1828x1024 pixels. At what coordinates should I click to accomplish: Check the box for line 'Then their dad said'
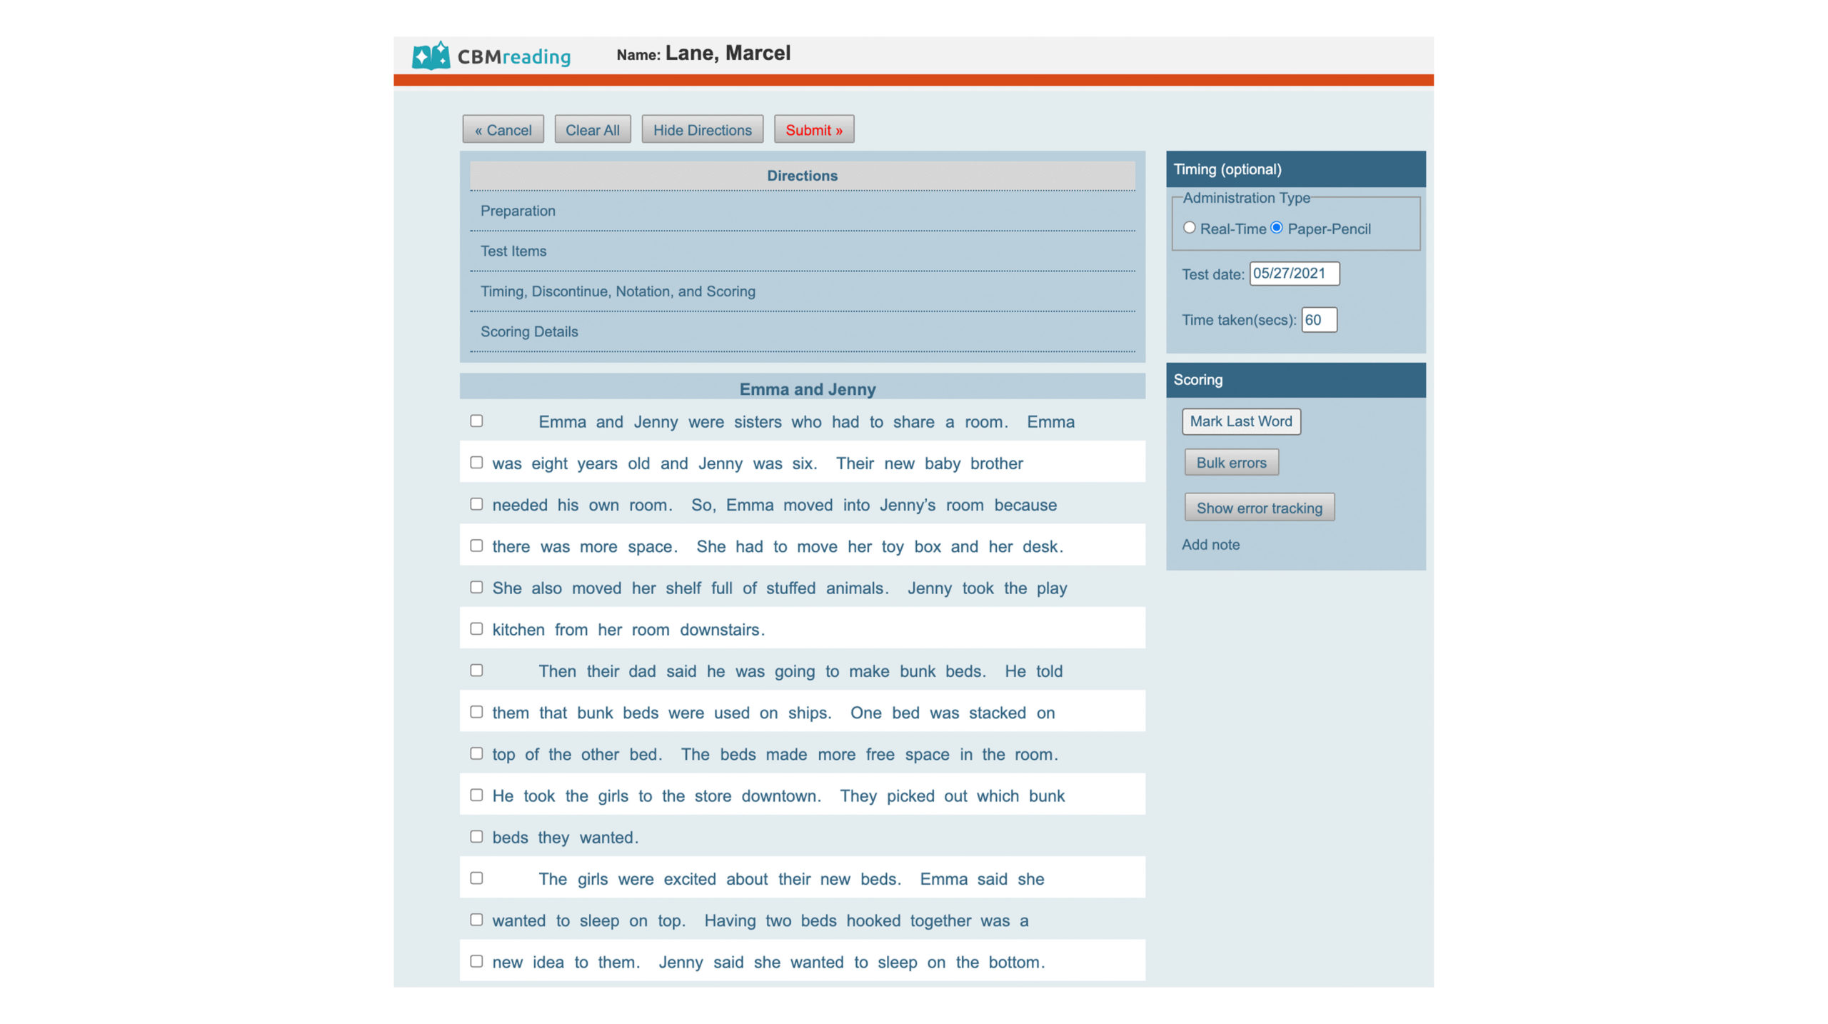476,671
